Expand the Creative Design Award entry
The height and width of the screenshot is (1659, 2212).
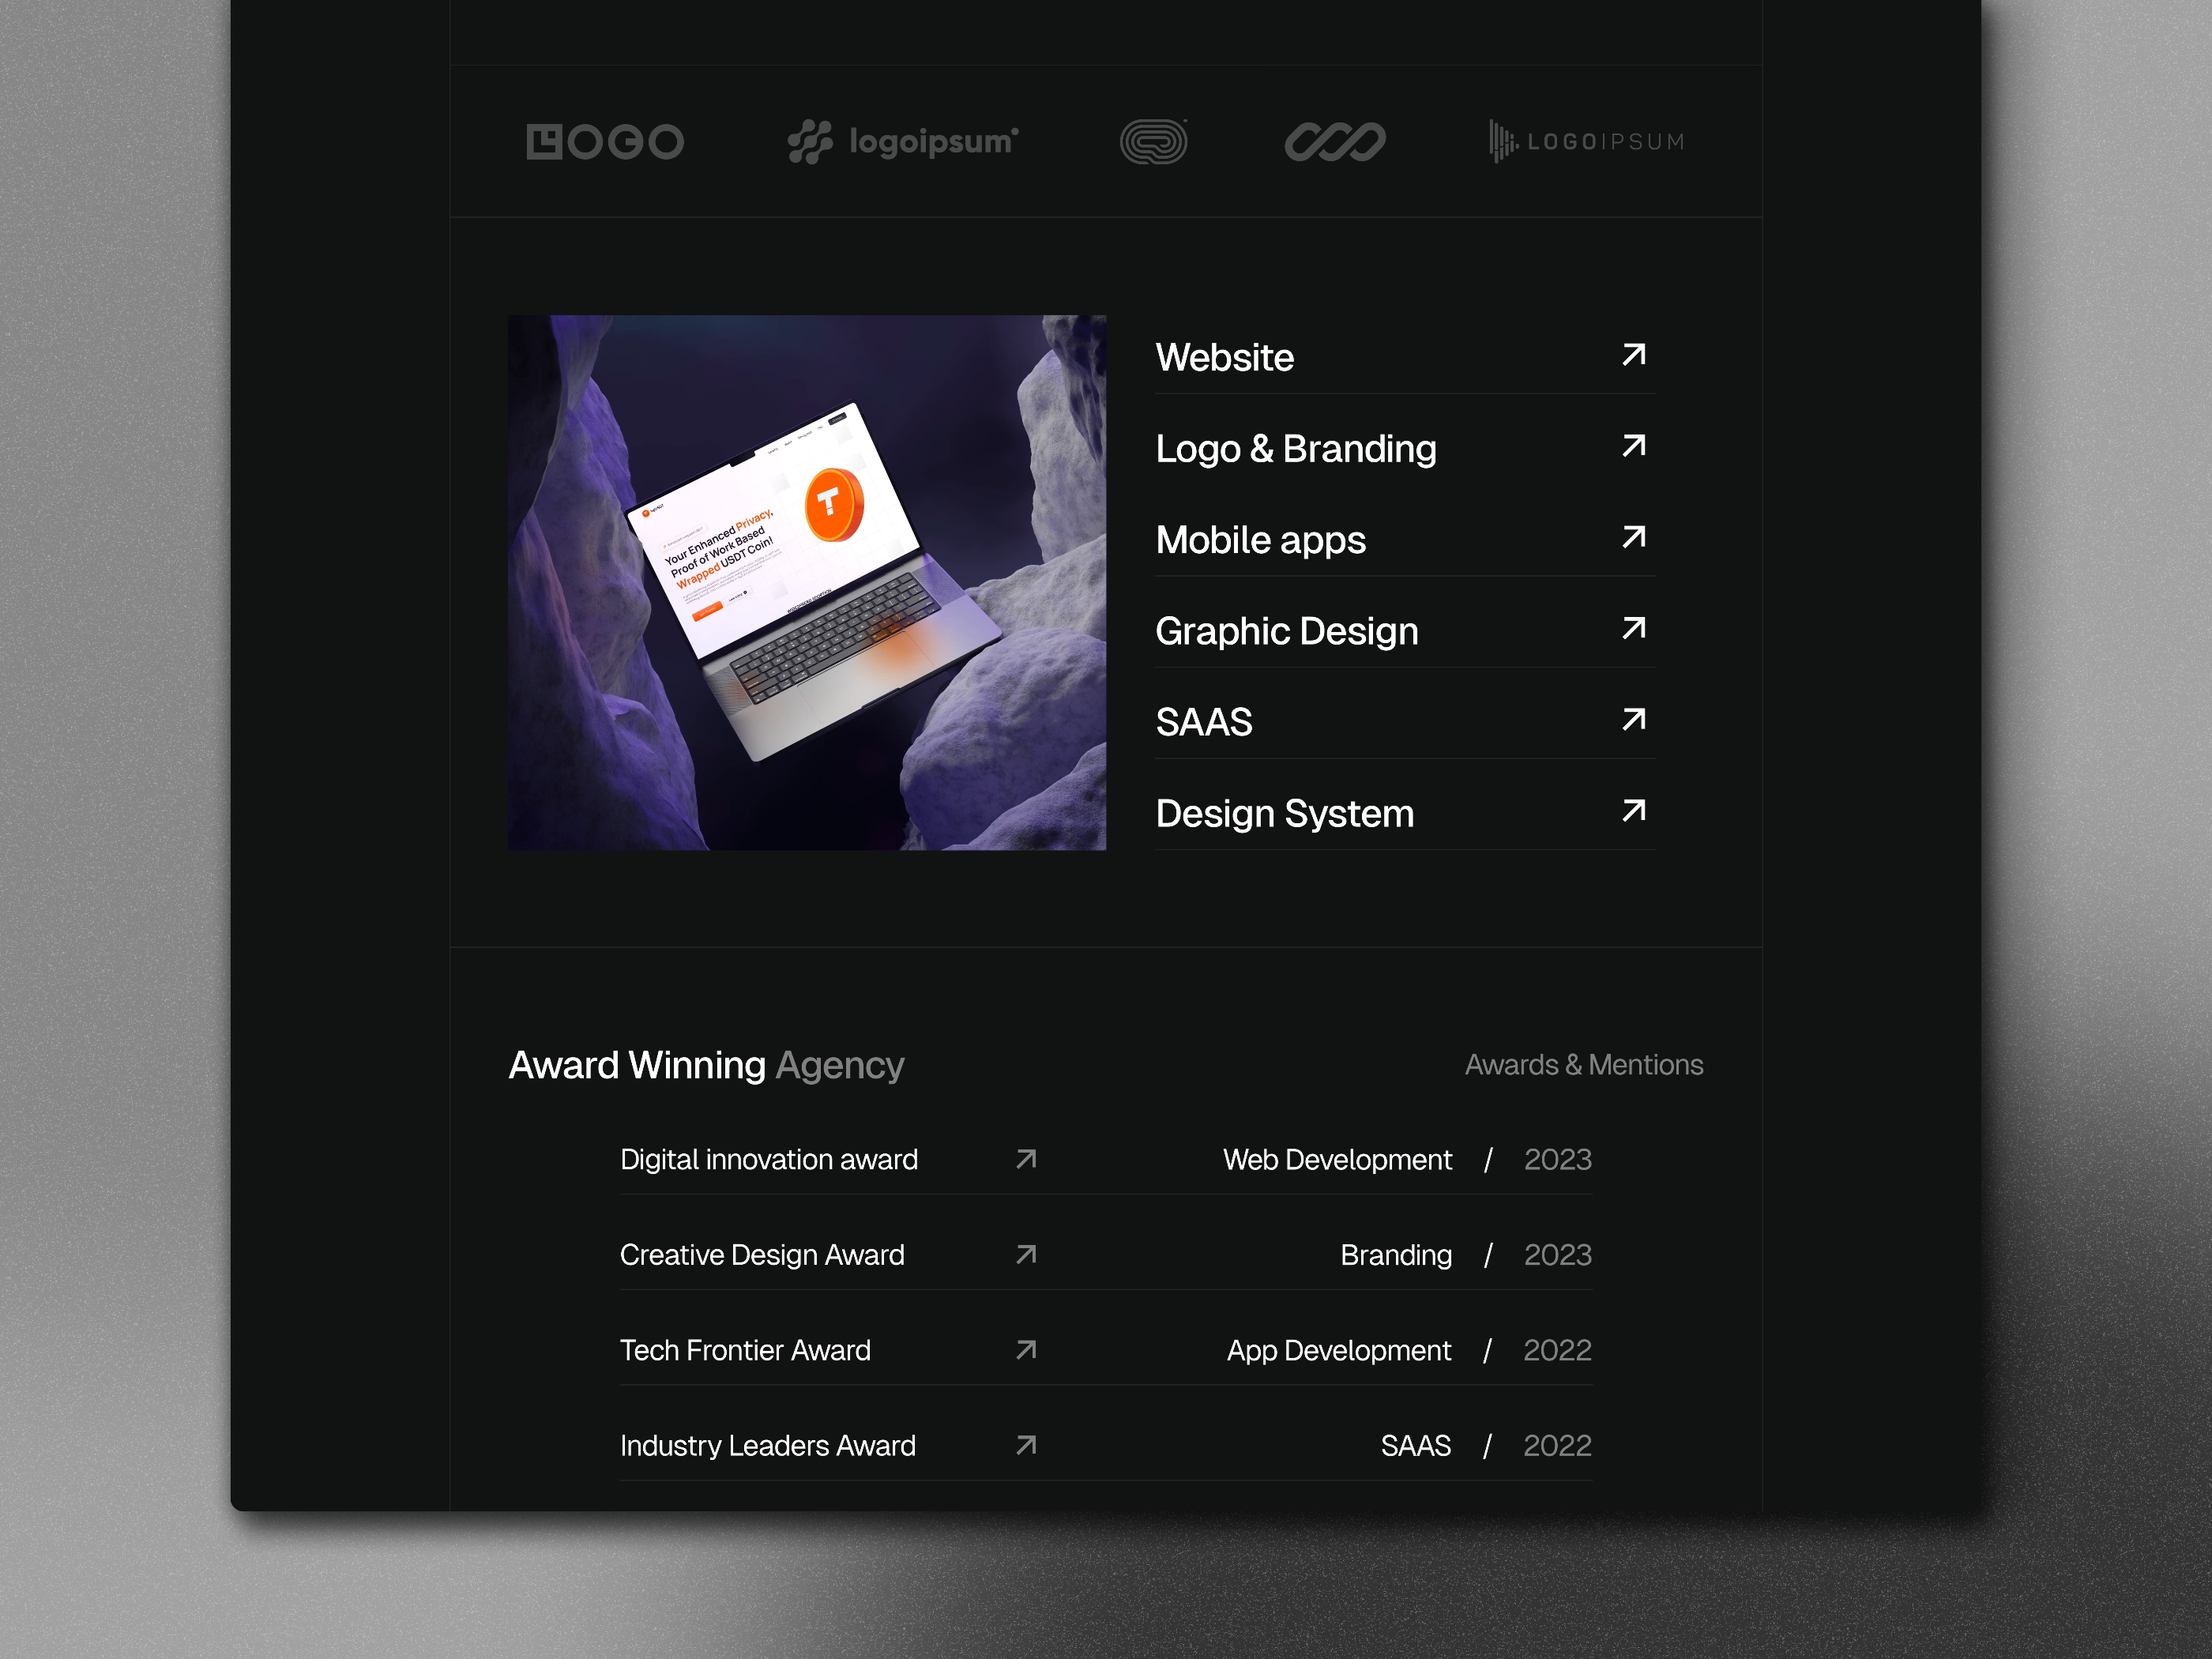(x=1028, y=1255)
